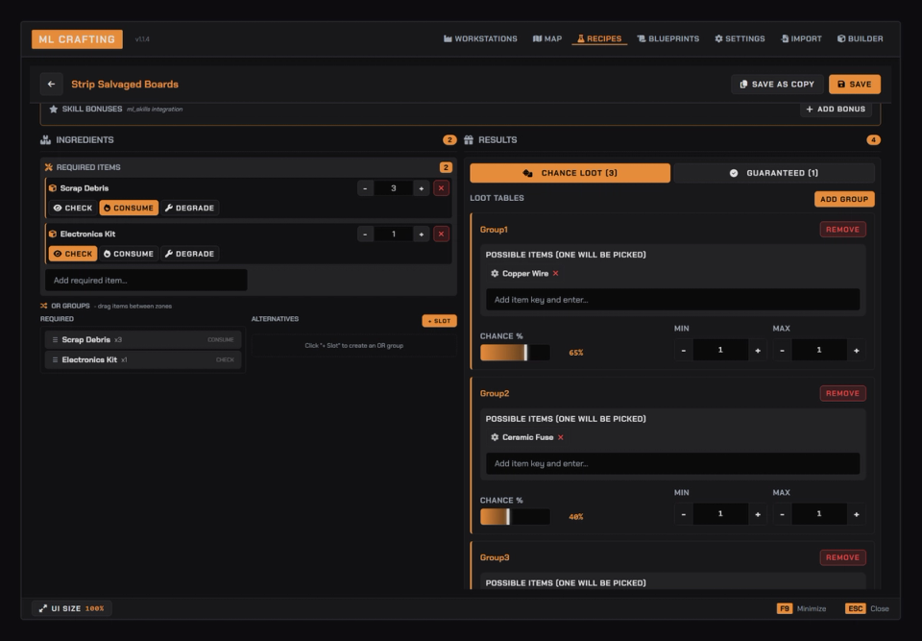Viewport: 922px width, 641px height.
Task: Open the Recipes tab
Action: click(599, 38)
